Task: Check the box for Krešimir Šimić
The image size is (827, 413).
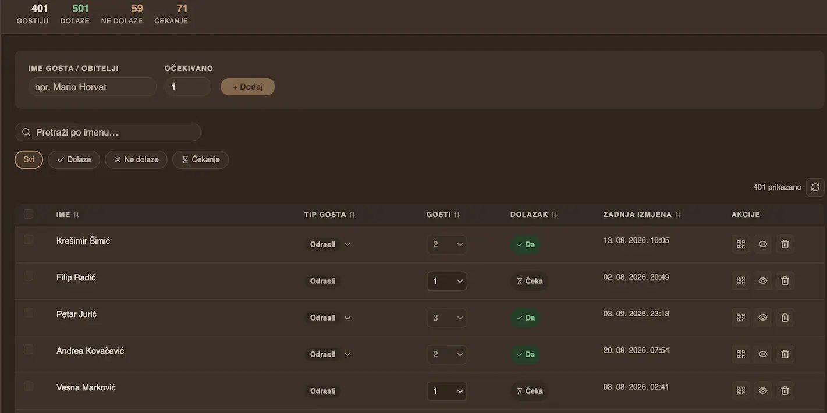Action: tap(29, 239)
